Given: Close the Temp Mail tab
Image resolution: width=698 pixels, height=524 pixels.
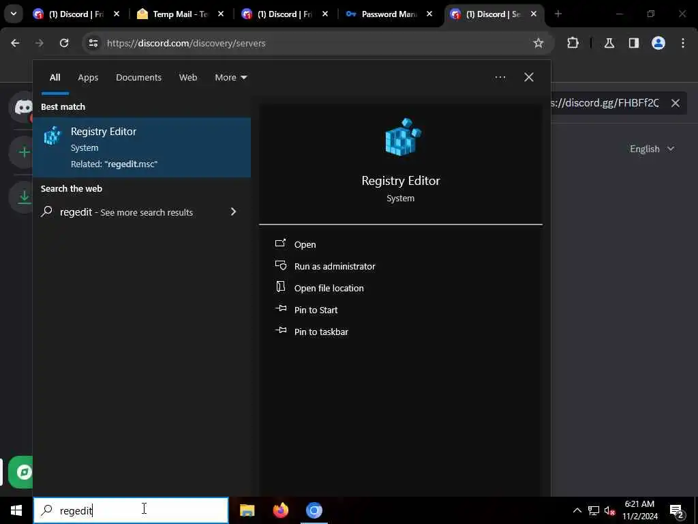Looking at the screenshot, I should click(221, 14).
